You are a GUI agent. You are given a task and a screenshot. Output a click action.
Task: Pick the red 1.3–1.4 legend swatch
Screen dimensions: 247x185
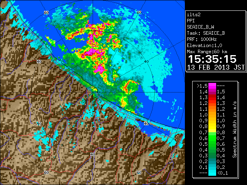click(212, 98)
